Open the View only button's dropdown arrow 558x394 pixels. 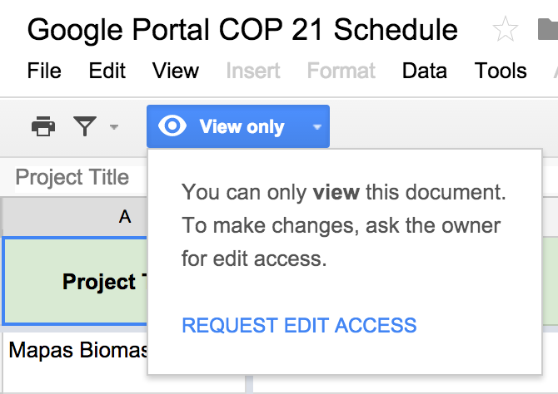[316, 127]
